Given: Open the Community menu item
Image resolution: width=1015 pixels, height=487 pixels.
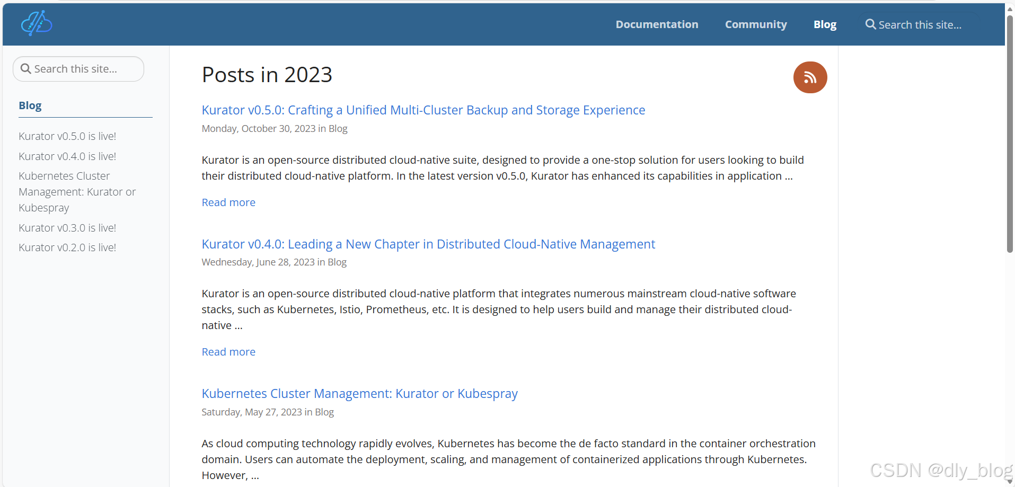Looking at the screenshot, I should [x=756, y=24].
